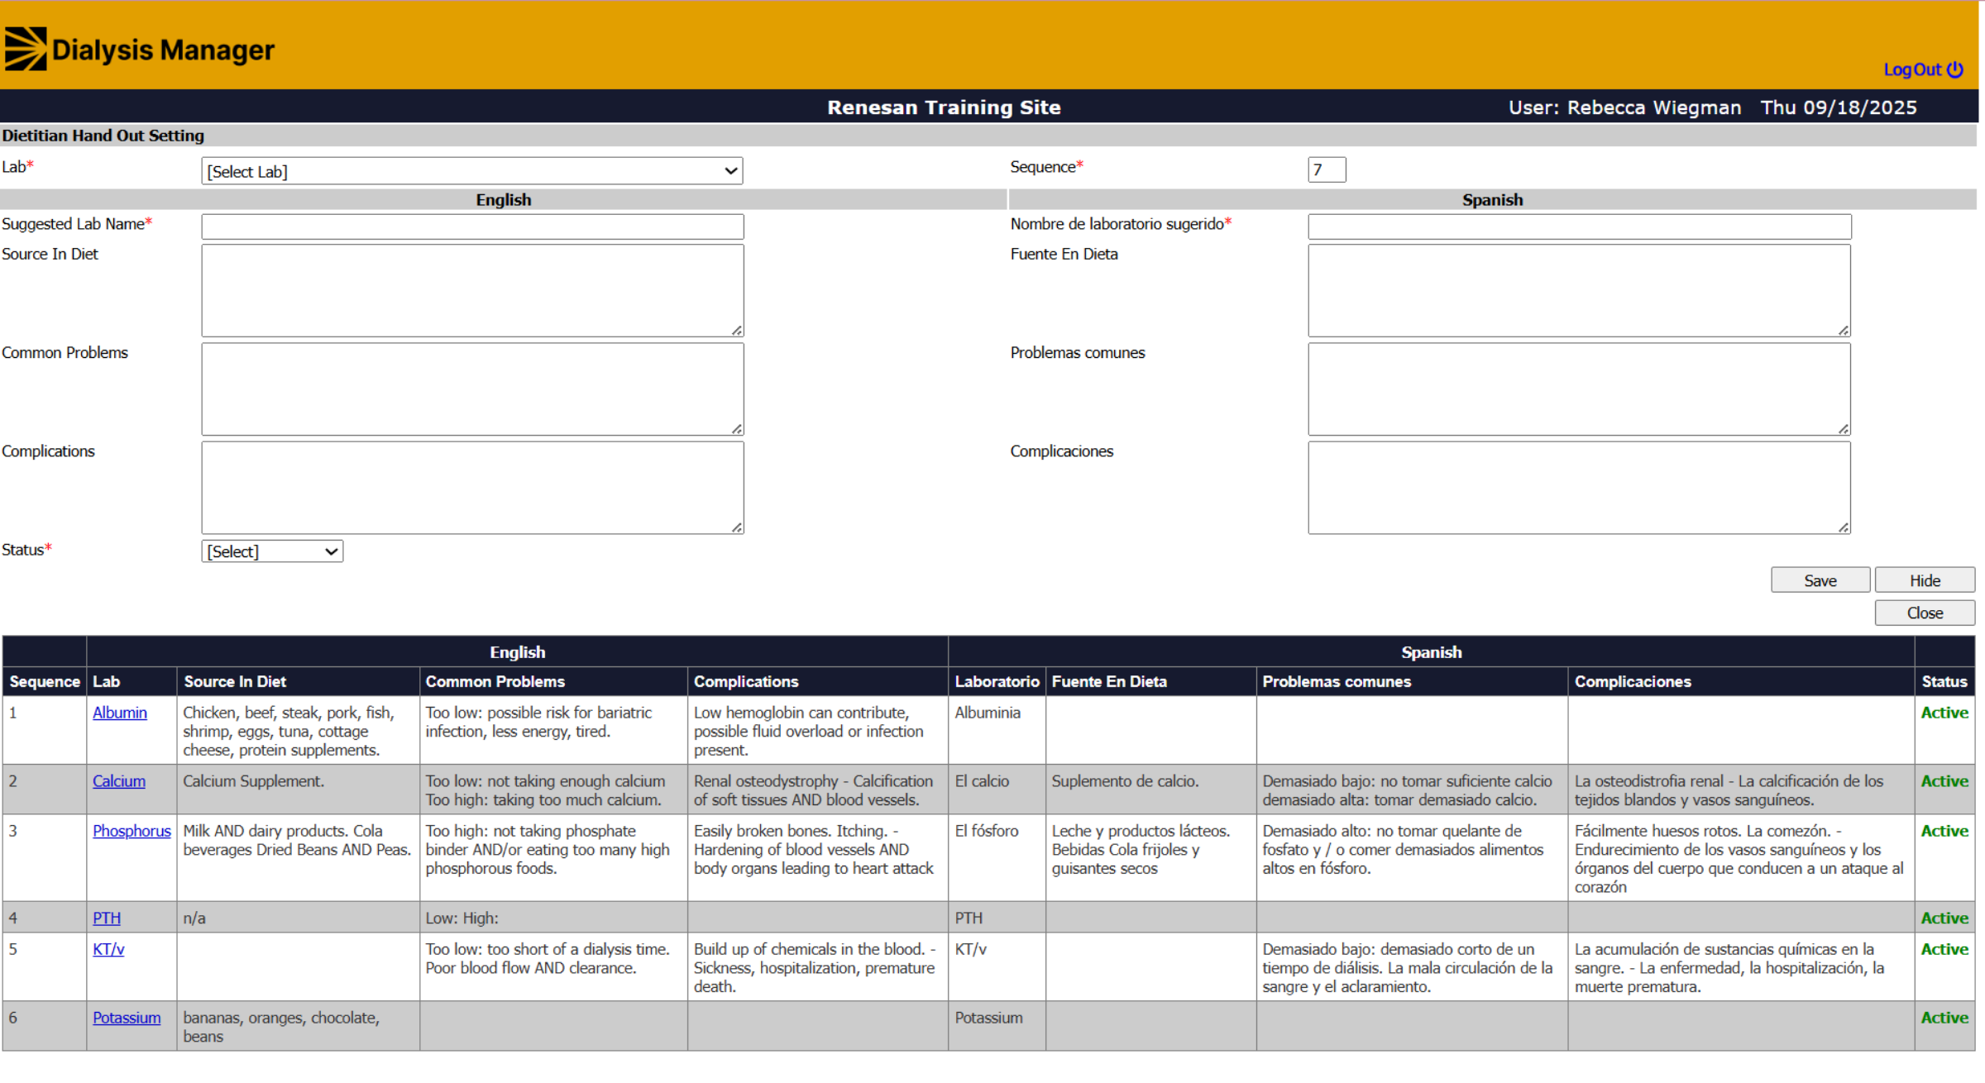Image resolution: width=1985 pixels, height=1083 pixels.
Task: Click the Sequence number field
Action: pyautogui.click(x=1327, y=169)
